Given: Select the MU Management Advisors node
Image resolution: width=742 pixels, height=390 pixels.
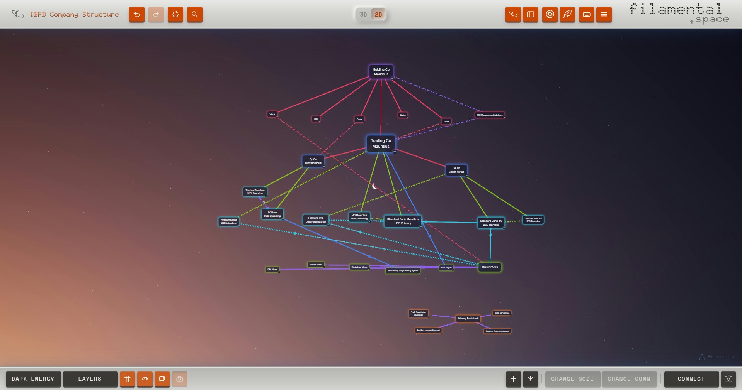Looking at the screenshot, I should point(490,115).
